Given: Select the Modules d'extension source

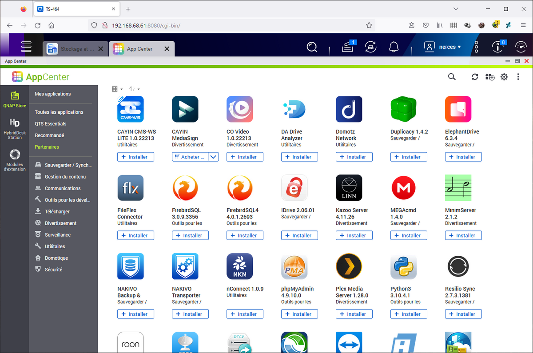Looking at the screenshot, I should (15, 160).
